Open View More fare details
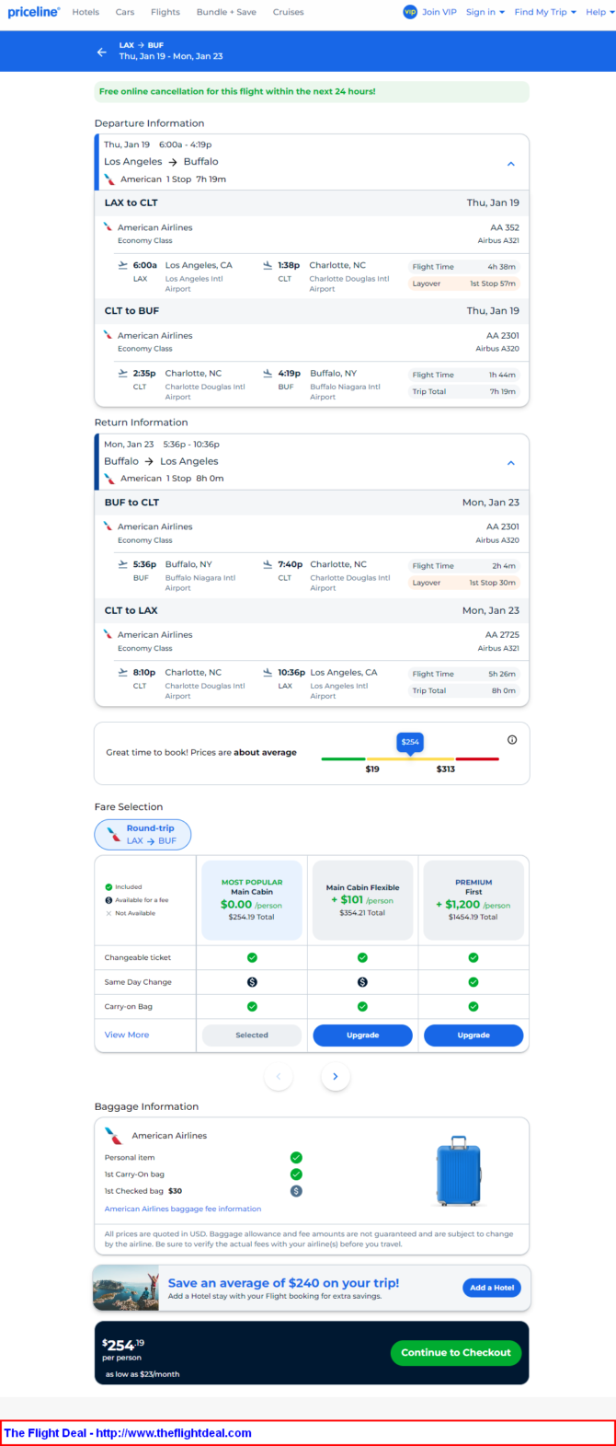Screen dimensions: 616x1446 [127, 1035]
